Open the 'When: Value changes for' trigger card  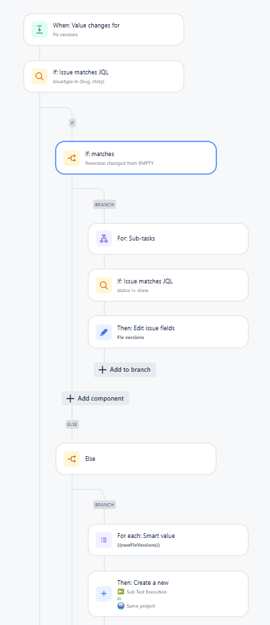point(104,29)
